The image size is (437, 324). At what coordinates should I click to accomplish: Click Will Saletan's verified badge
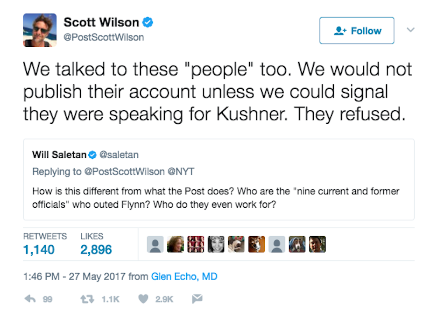pyautogui.click(x=93, y=155)
